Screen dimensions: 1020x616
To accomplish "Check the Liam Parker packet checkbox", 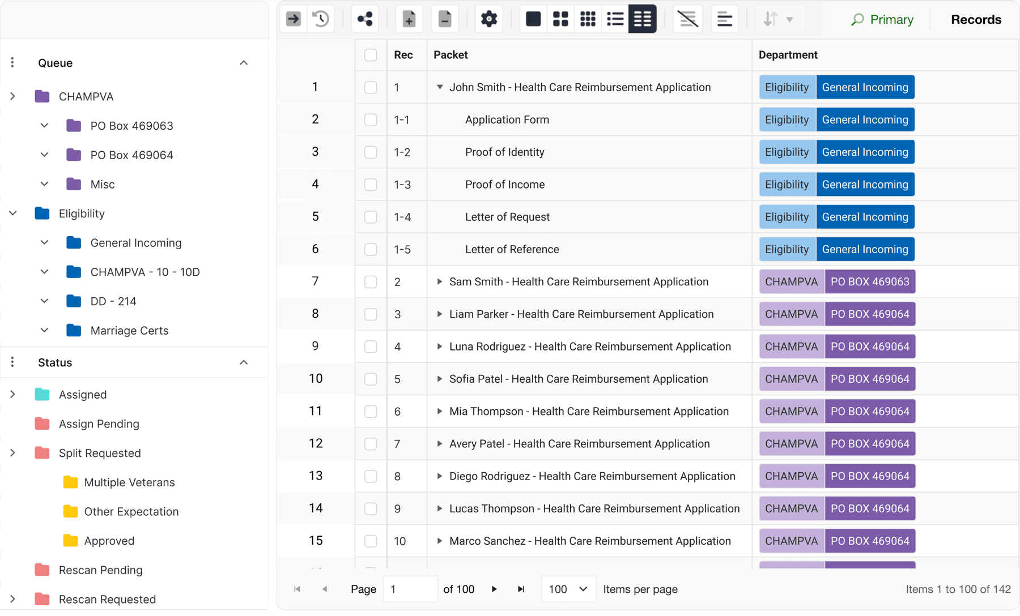I will [371, 314].
